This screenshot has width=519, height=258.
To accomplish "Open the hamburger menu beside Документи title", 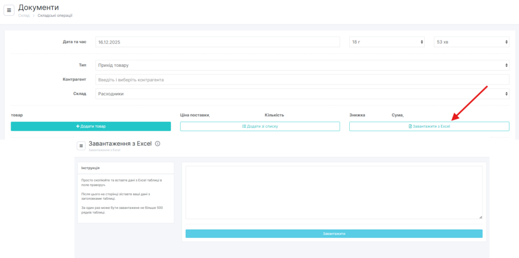I will point(9,10).
